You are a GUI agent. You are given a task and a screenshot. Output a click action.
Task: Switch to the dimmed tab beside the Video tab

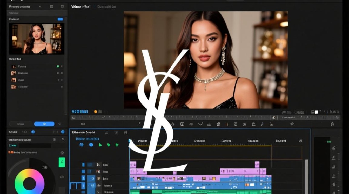point(106,7)
